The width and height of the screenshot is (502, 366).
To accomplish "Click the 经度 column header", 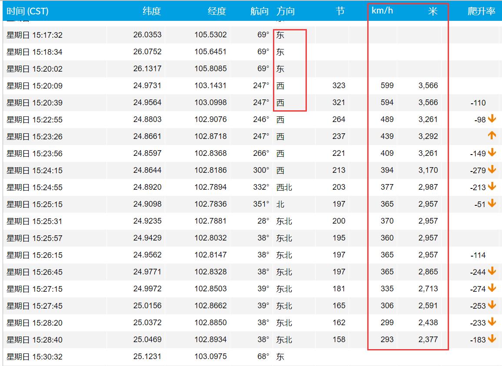I will pos(217,11).
